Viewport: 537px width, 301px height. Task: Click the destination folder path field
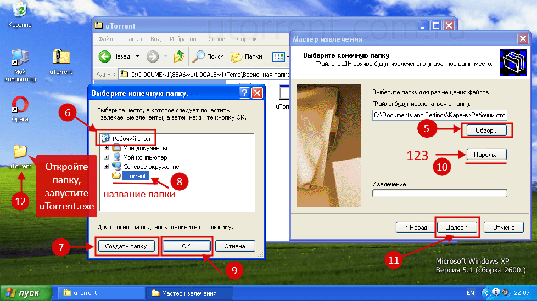point(440,115)
